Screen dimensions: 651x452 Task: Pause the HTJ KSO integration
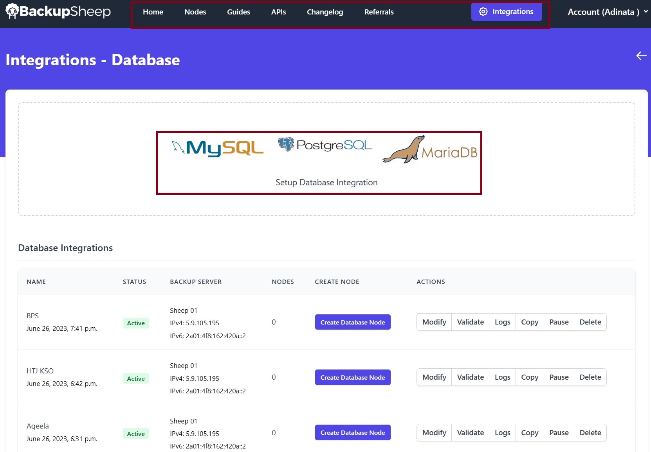coord(559,377)
